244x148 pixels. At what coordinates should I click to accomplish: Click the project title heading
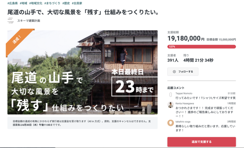(x=83, y=12)
